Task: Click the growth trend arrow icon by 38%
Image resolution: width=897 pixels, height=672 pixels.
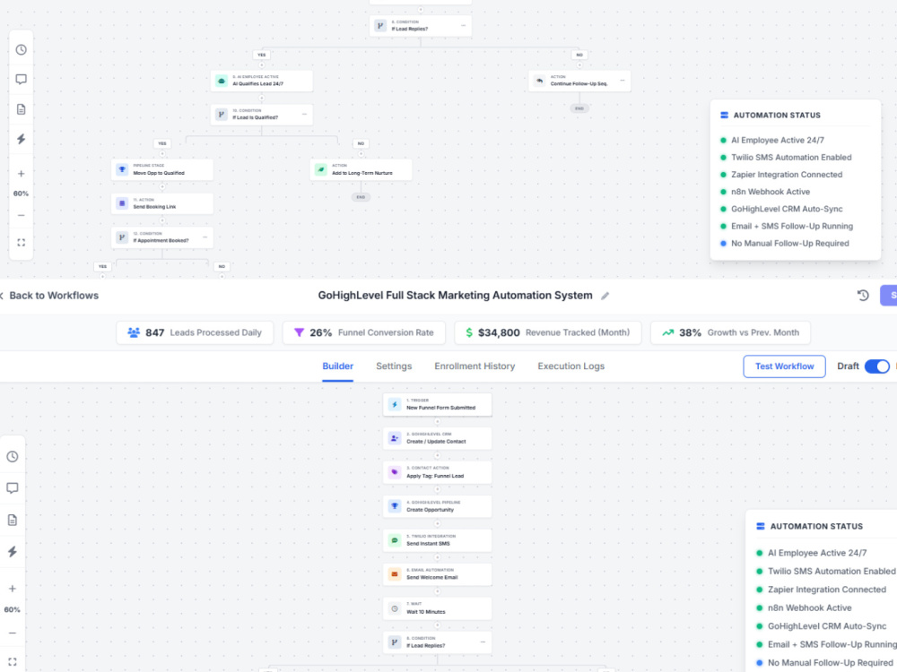Action: click(667, 332)
